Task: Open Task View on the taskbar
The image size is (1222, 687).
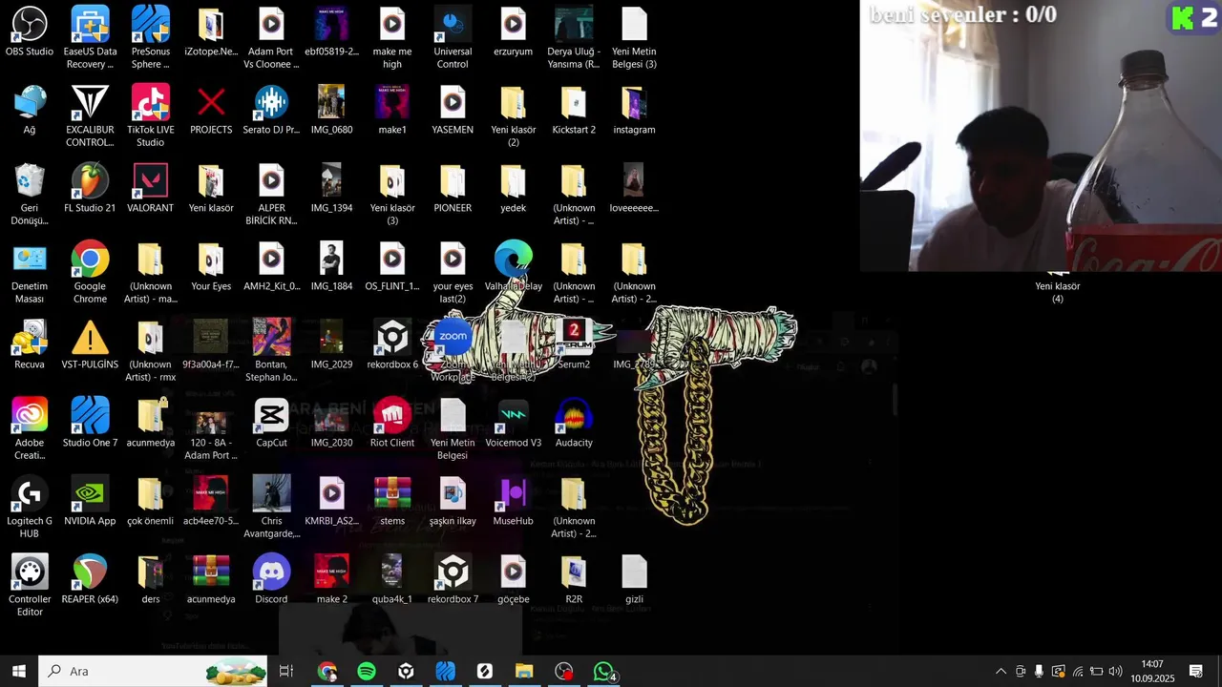Action: (x=285, y=672)
